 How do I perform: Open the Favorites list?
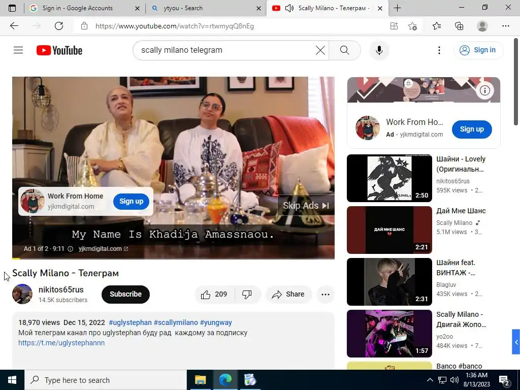(x=437, y=26)
